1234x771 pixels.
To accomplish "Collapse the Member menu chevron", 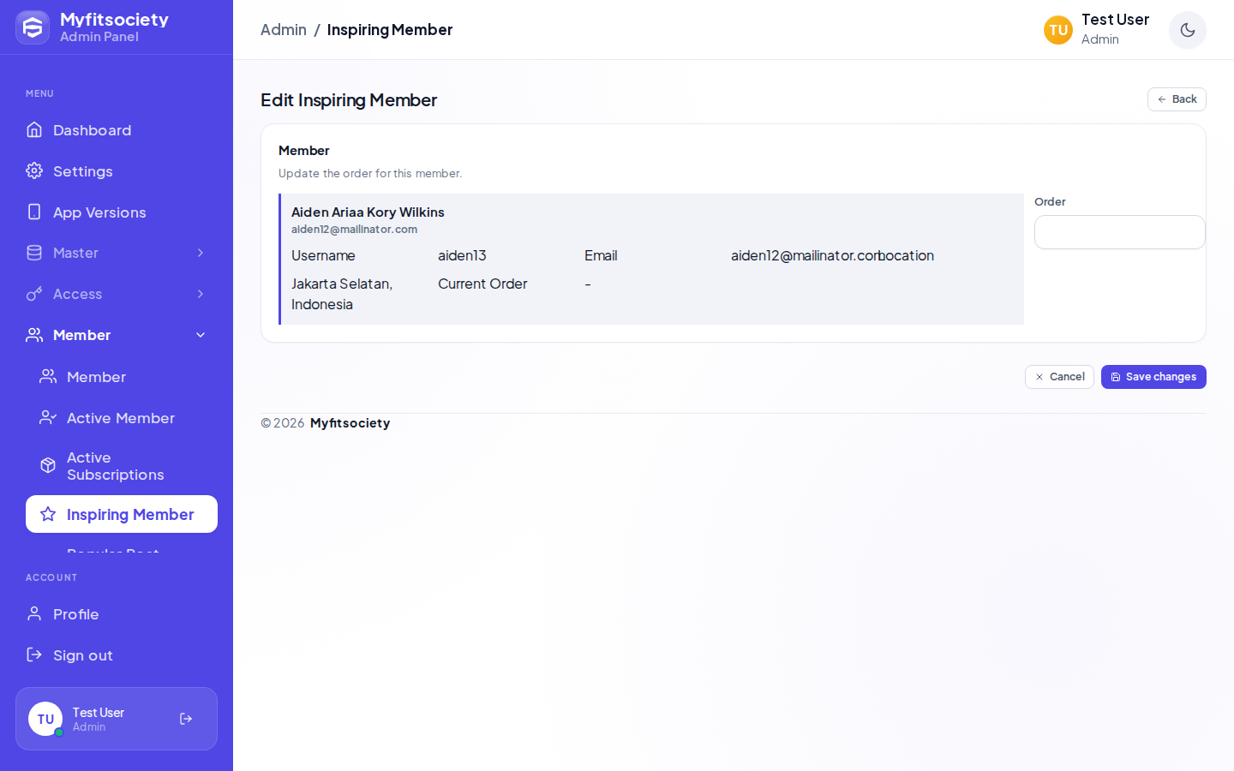I will pos(201,335).
